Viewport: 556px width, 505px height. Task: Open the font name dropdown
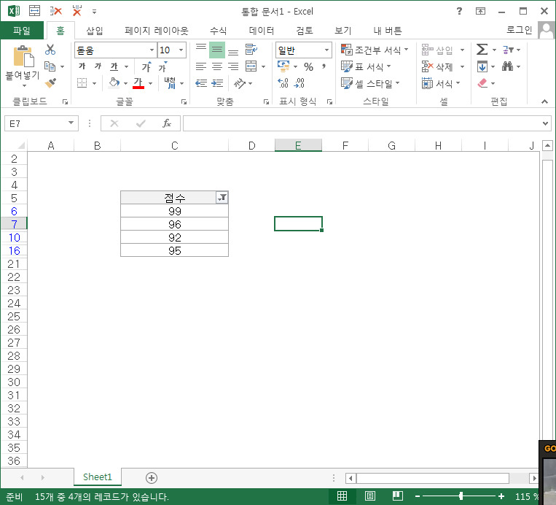152,50
